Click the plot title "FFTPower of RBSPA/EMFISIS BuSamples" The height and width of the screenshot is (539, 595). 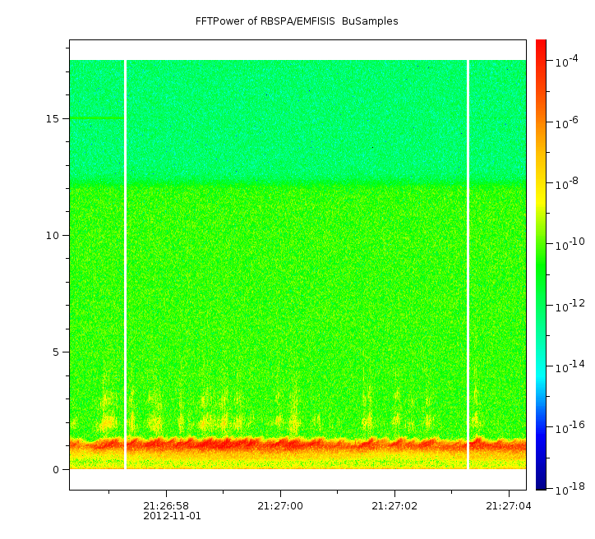tap(297, 21)
